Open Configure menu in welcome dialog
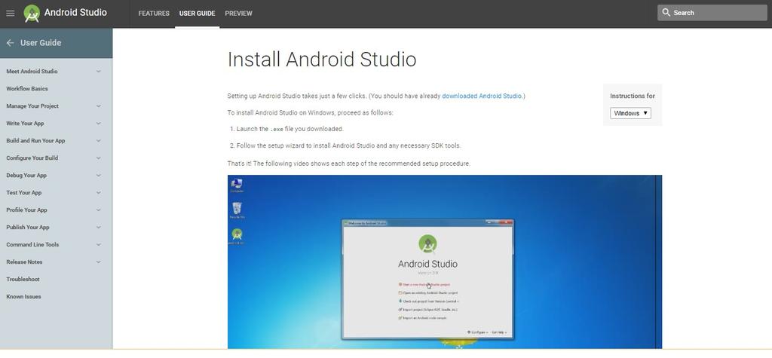The height and width of the screenshot is (358, 772). click(477, 332)
